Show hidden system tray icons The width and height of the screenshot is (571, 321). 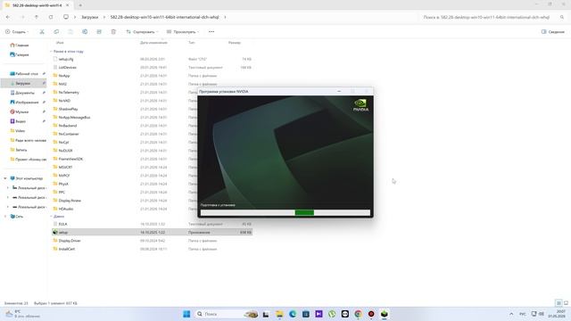click(x=511, y=314)
